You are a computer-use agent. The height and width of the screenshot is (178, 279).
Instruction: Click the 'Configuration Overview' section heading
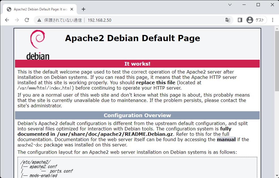(137, 115)
